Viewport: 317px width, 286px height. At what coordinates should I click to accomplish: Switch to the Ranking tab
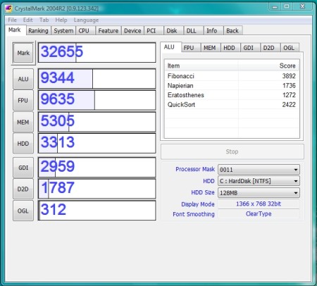coord(38,31)
